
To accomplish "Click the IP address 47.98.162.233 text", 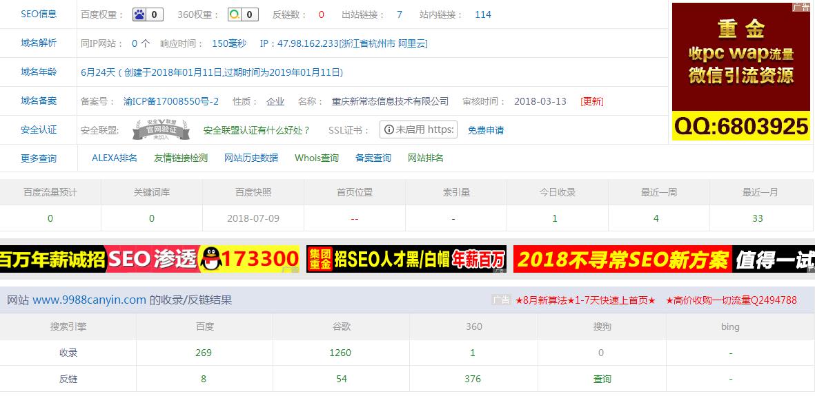I will coord(308,43).
